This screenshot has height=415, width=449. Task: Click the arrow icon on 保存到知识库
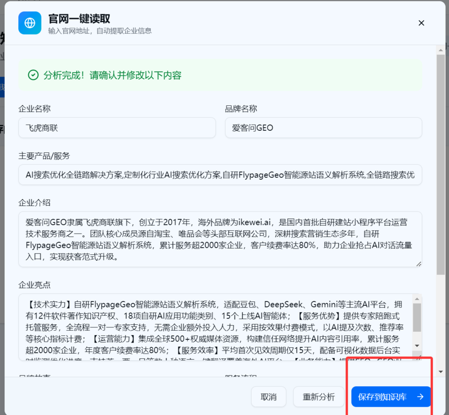(420, 397)
